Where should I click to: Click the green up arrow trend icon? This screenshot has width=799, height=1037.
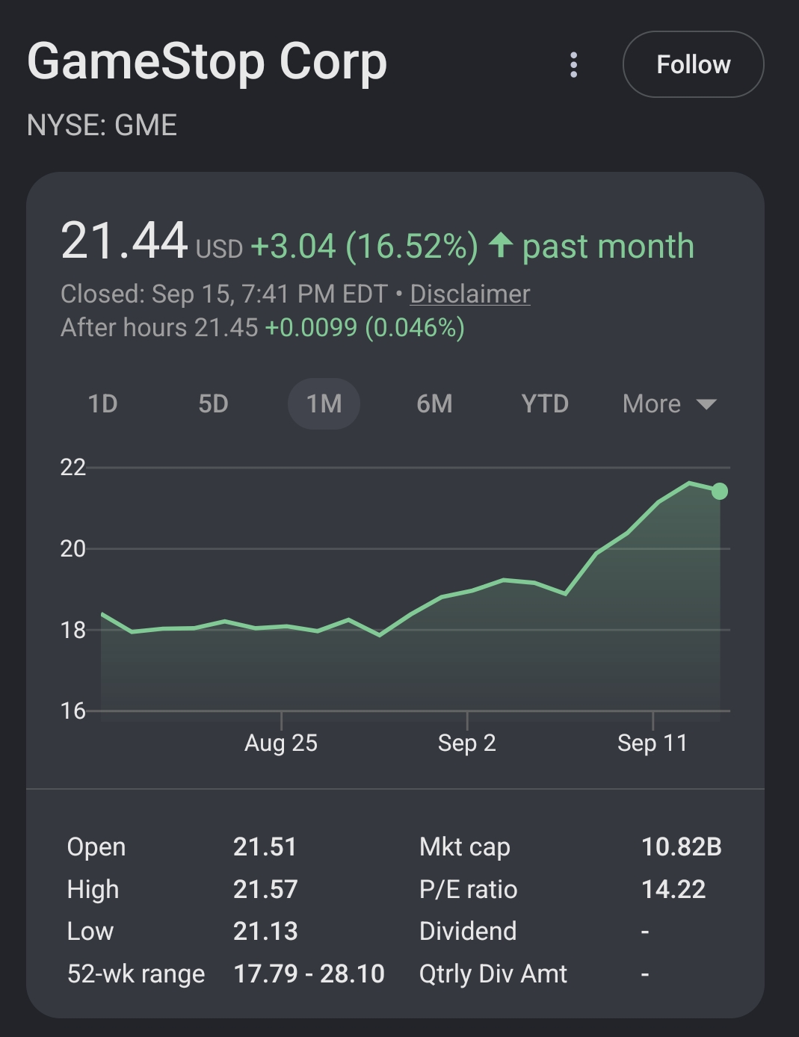coord(500,245)
